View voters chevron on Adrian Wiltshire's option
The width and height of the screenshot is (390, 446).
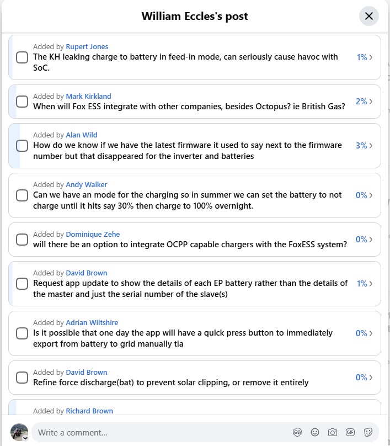(371, 333)
